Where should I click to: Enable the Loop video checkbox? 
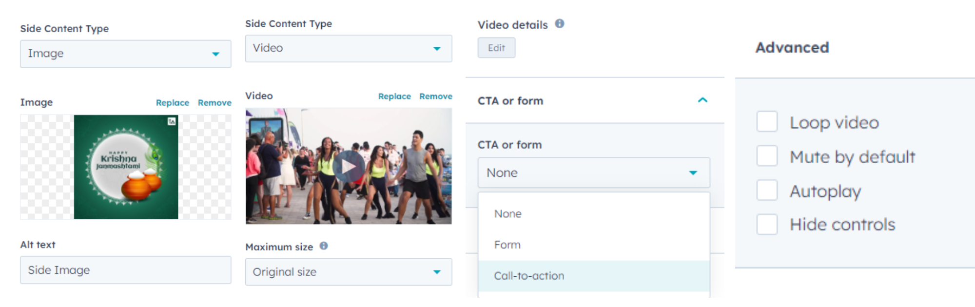coord(767,122)
